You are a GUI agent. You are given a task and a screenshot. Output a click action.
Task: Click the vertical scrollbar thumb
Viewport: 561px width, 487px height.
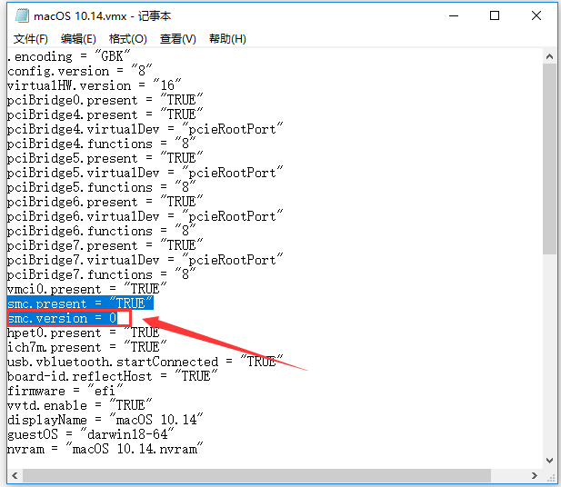[549, 159]
